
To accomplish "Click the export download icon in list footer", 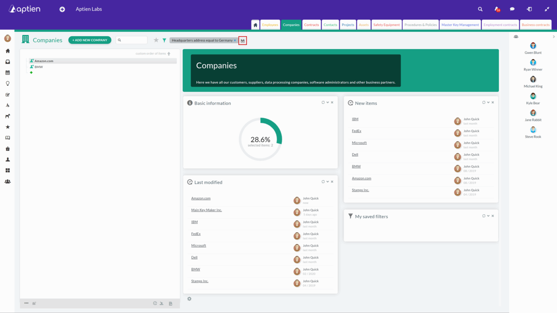I will pyautogui.click(x=162, y=303).
